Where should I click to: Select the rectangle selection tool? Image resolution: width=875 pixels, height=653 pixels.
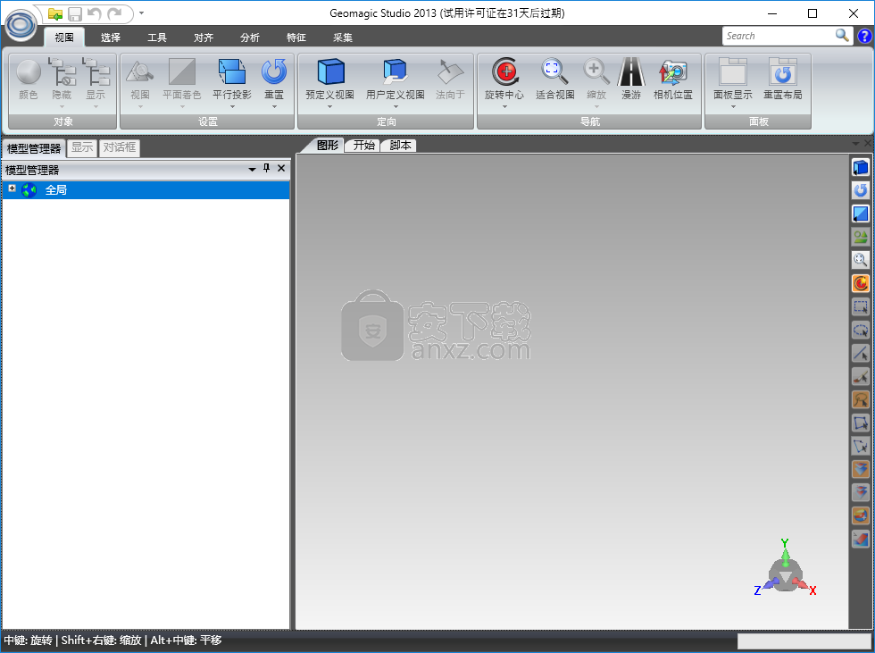861,306
